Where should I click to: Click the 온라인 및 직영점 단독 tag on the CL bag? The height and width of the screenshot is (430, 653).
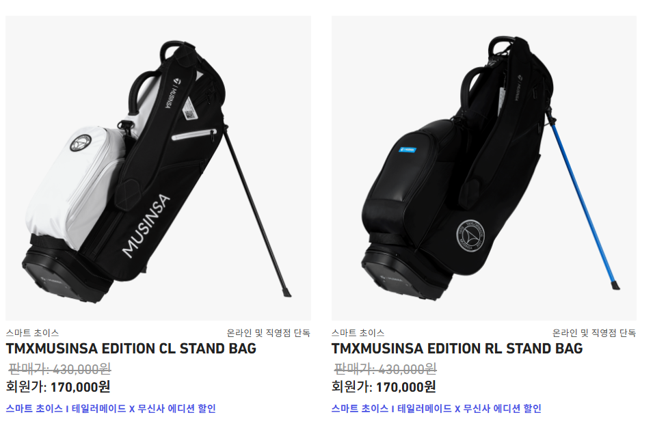coord(269,333)
